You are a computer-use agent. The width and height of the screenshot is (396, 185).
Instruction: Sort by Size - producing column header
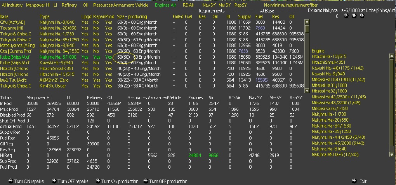pos(132,17)
